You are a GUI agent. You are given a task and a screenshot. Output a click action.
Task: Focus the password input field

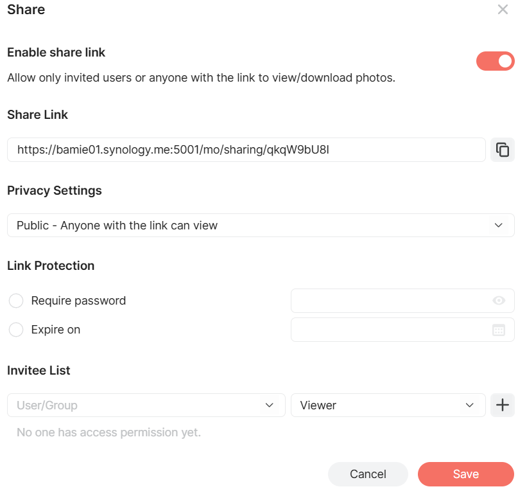pyautogui.click(x=402, y=301)
